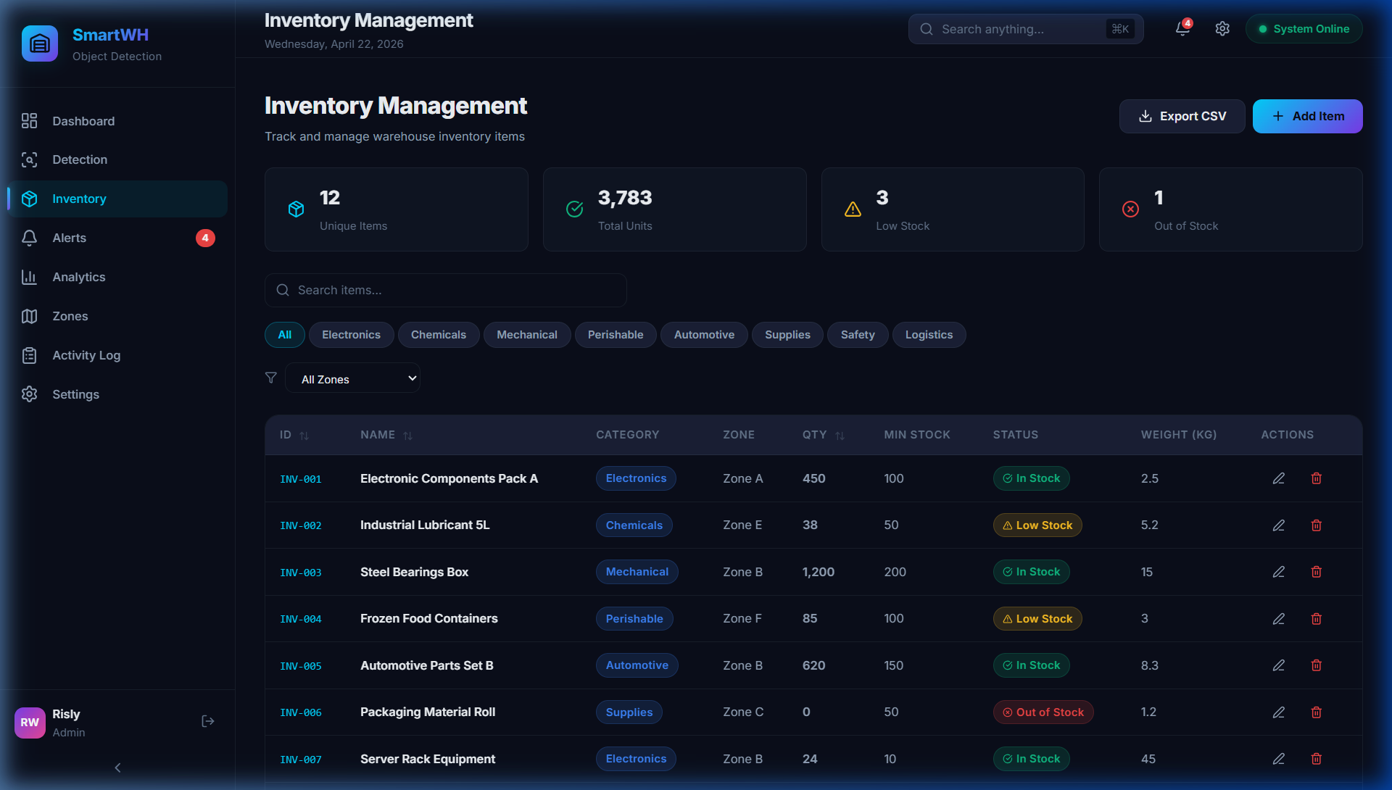Screen dimensions: 1392x790
Task: Go to Detection in sidebar
Action: click(x=80, y=159)
